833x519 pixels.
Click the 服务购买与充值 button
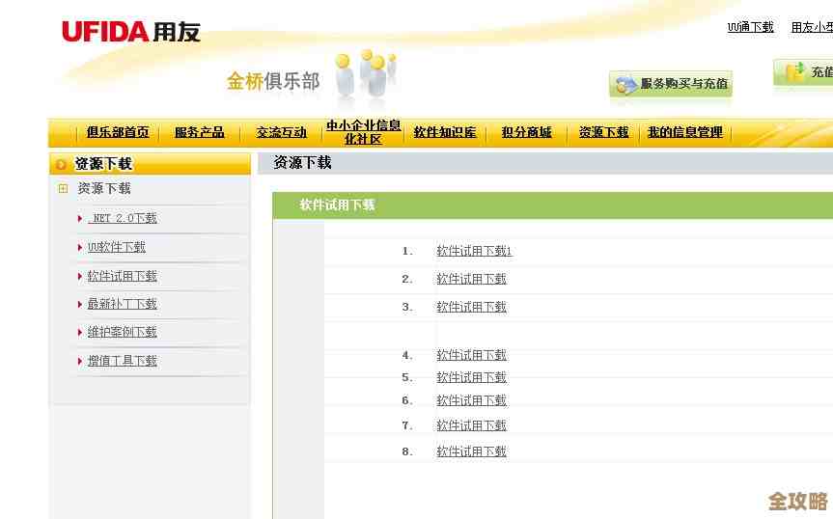click(x=671, y=84)
